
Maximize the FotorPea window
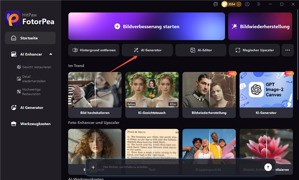coord(282,4)
